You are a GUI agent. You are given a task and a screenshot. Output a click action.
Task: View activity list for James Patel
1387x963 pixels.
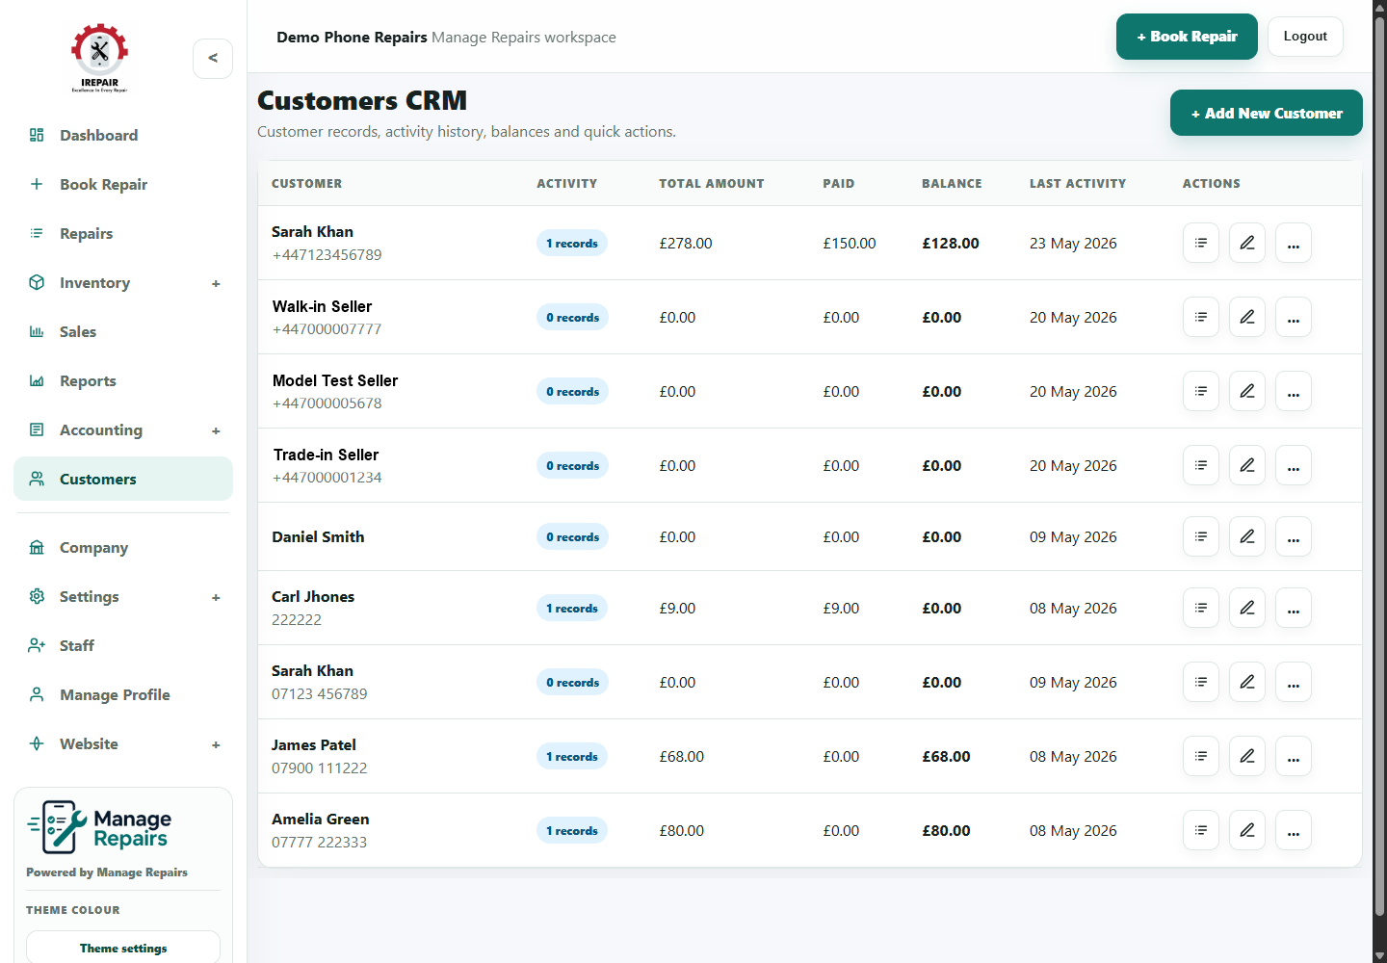point(1201,756)
